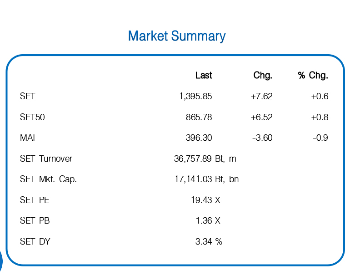
Task: Click the market cap value 17,141.03
Action: (x=193, y=179)
